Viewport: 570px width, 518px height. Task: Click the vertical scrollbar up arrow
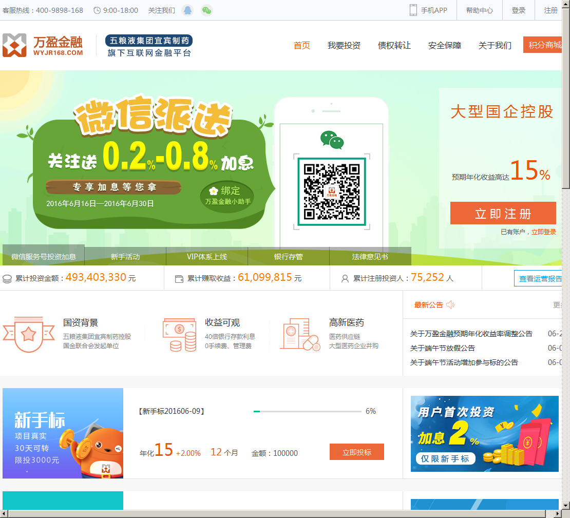tap(566, 4)
